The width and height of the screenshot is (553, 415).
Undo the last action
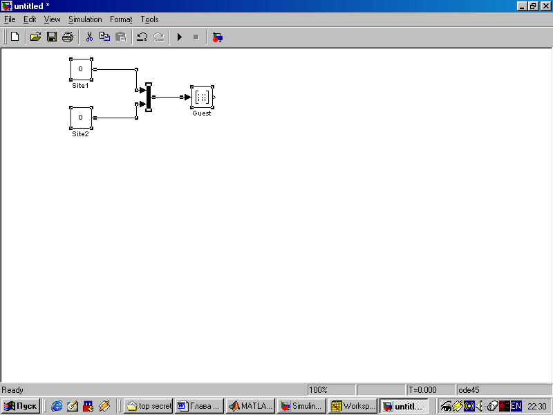coord(142,37)
